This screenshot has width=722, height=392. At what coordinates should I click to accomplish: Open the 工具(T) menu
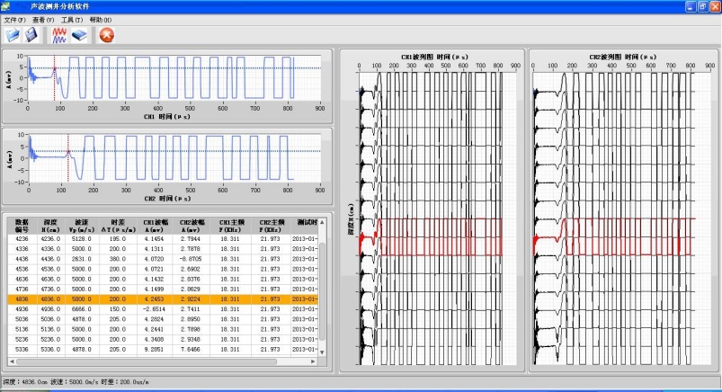[73, 19]
